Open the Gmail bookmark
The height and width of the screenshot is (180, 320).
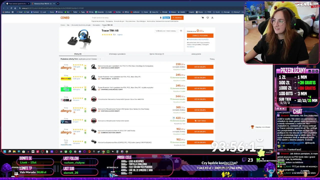[x=20, y=12]
